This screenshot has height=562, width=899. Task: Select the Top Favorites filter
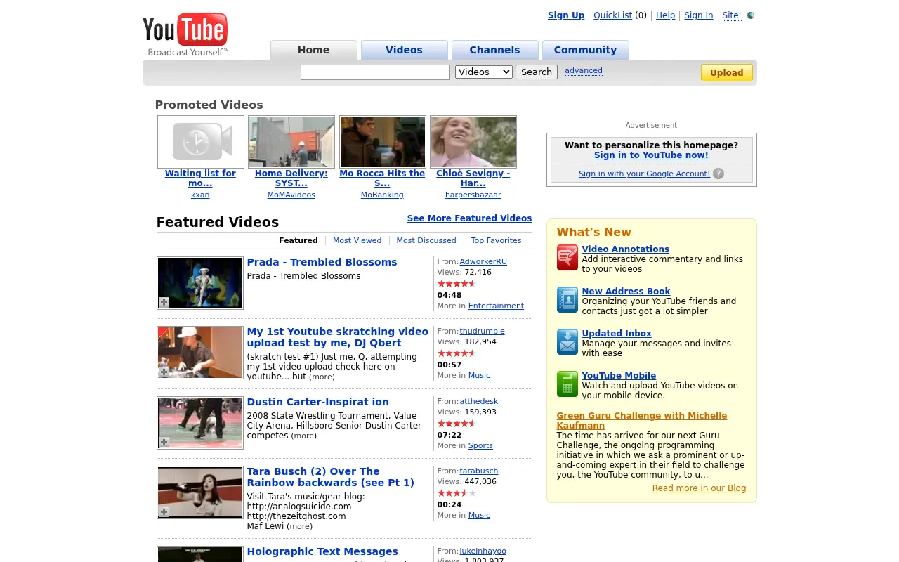tap(496, 240)
